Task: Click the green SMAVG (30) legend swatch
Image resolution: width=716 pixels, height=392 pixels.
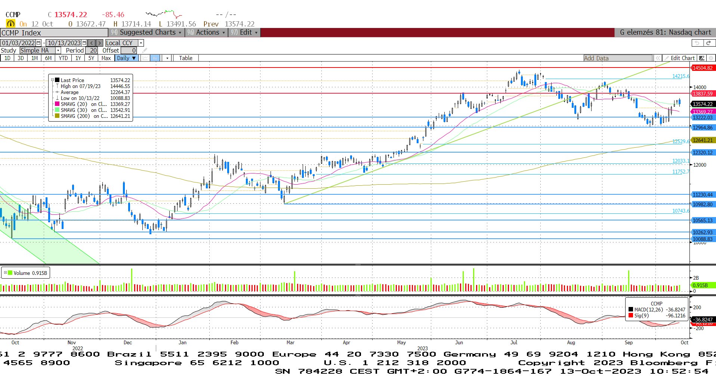Action: (x=57, y=110)
